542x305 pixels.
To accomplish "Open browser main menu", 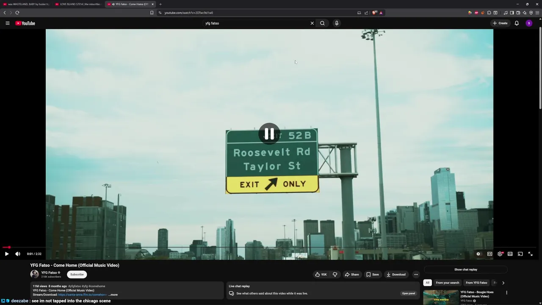I will pos(538,13).
